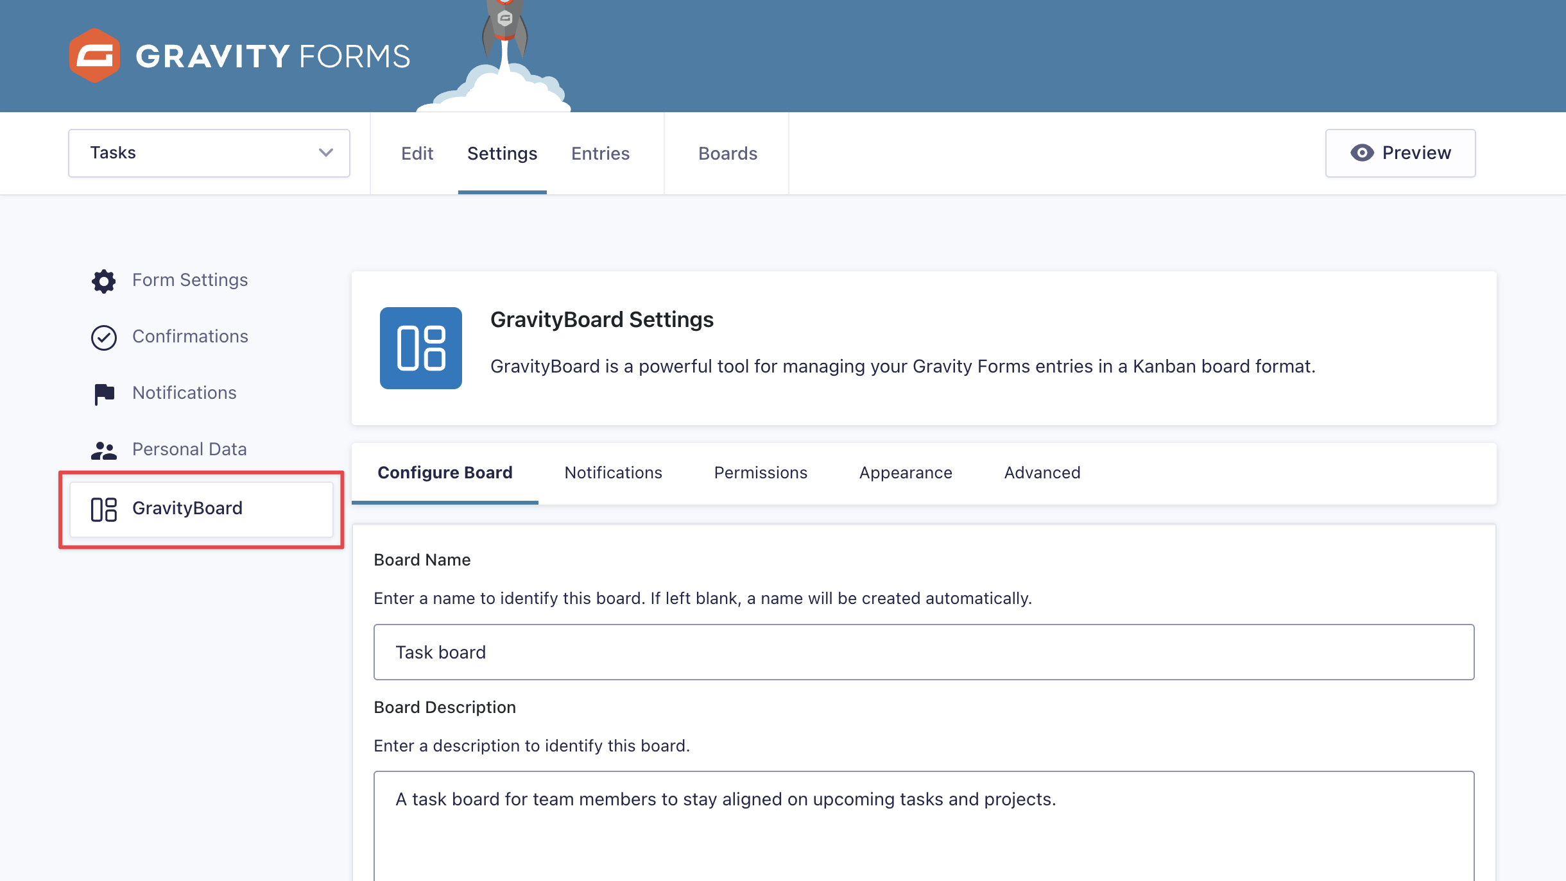Click the Gravity Forms hexagon logo icon

(x=95, y=56)
